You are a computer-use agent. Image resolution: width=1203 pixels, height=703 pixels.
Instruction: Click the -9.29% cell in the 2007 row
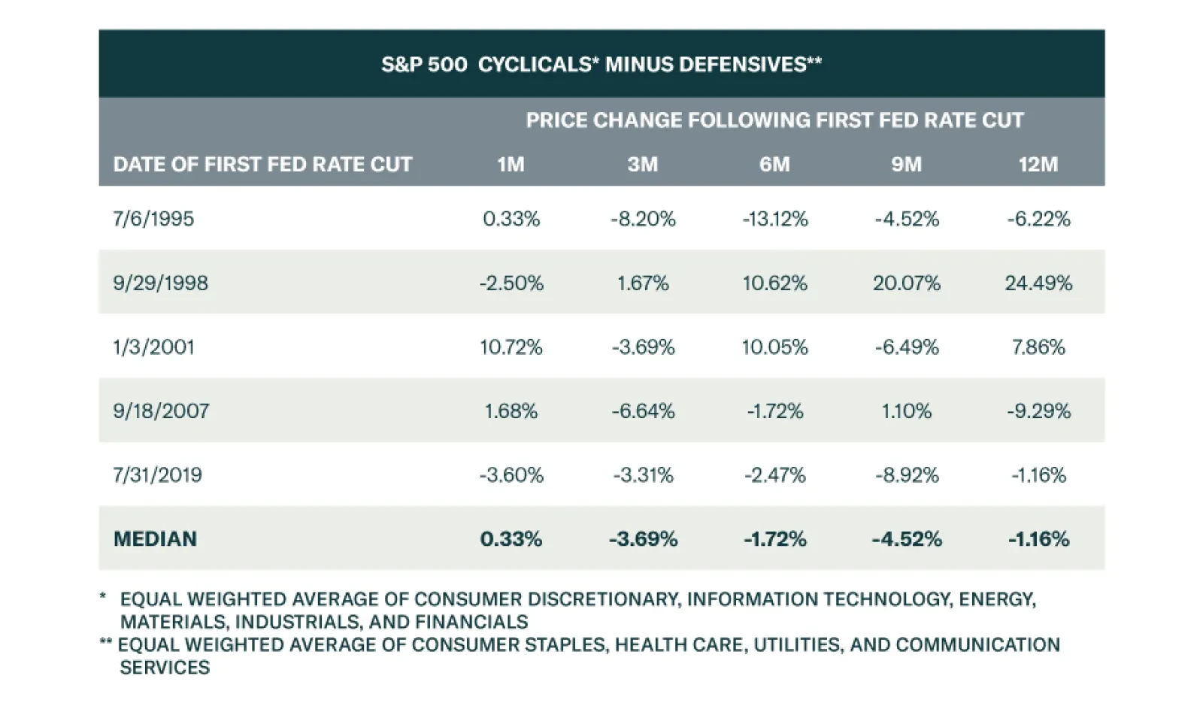tap(1038, 411)
